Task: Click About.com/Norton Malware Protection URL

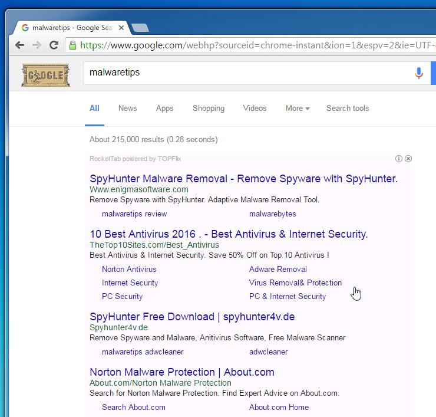Action: [x=160, y=383]
